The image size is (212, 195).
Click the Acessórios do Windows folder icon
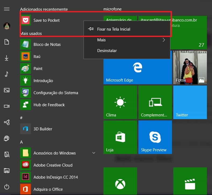point(26,153)
